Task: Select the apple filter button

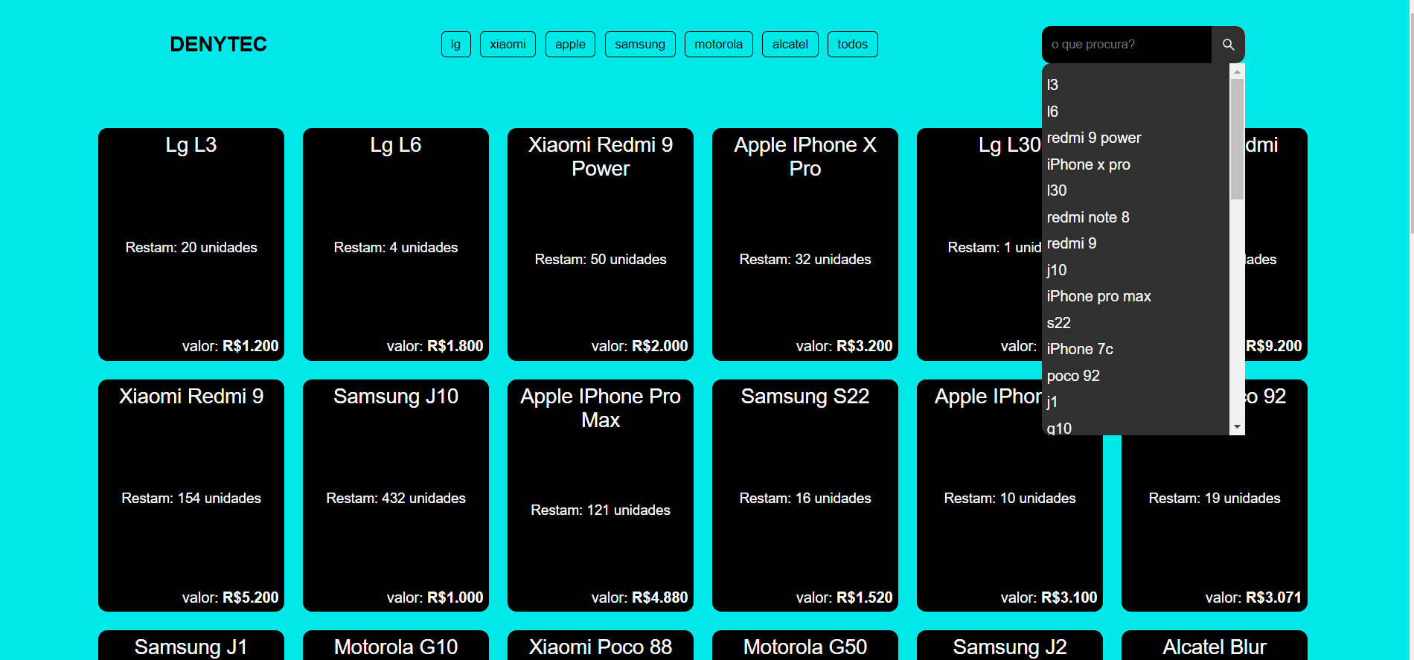Action: click(570, 45)
